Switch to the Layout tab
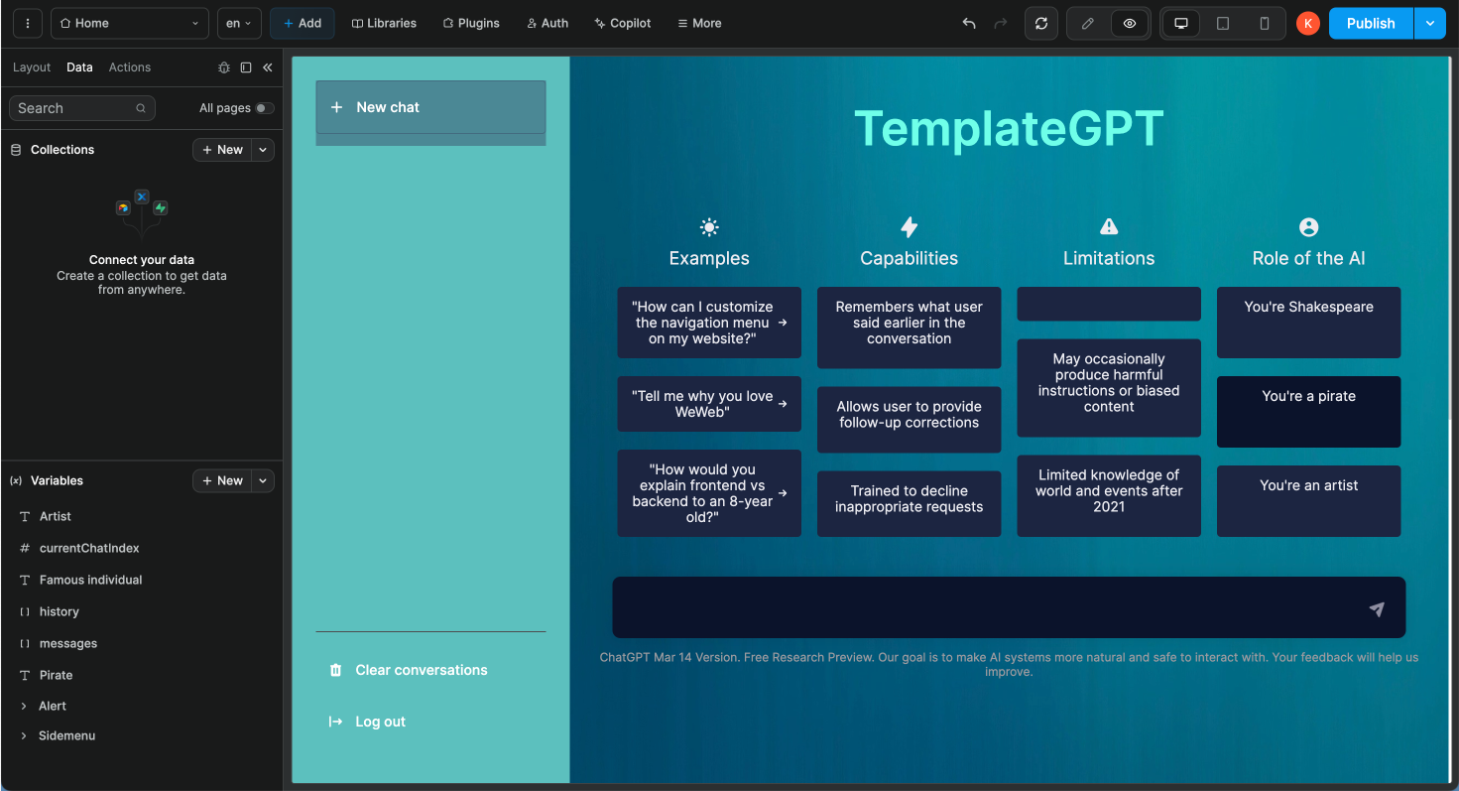The width and height of the screenshot is (1459, 791). 32,67
